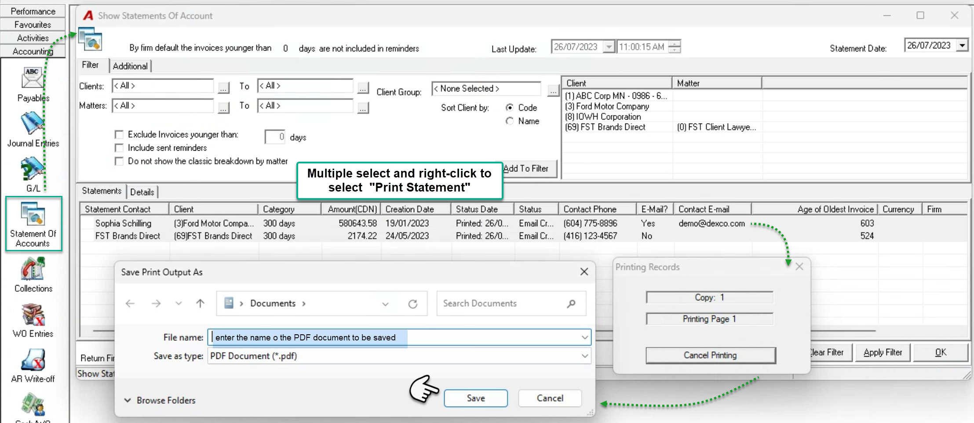Check Include sent reminders
The image size is (974, 423).
(119, 148)
